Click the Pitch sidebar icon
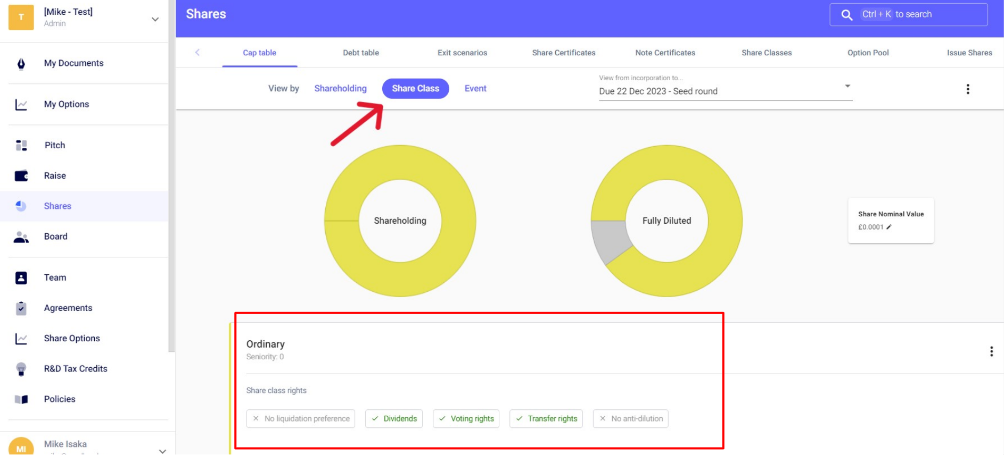The image size is (1004, 455). (x=21, y=146)
